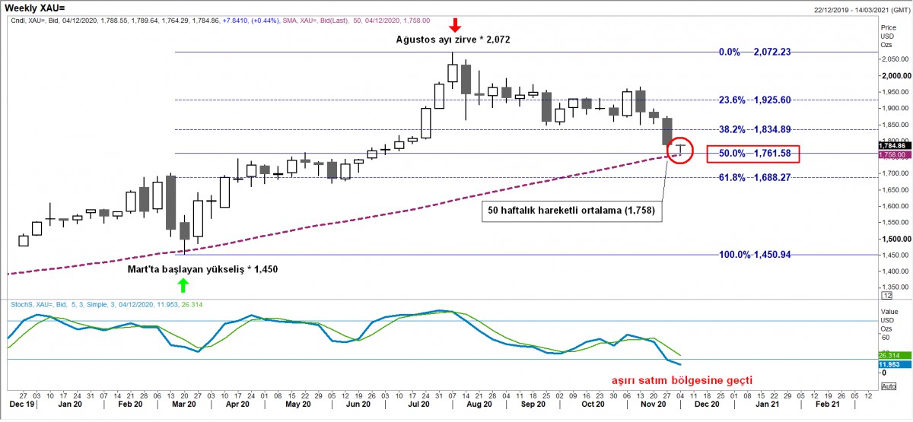
Task: Click the 'Nov 20' month label
Action: coord(652,405)
